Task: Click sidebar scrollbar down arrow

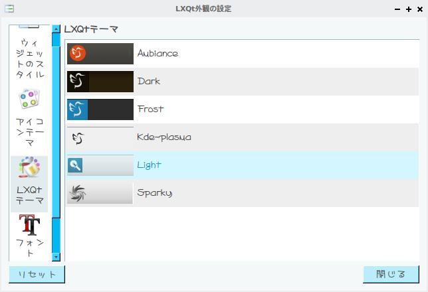Action: point(56,257)
